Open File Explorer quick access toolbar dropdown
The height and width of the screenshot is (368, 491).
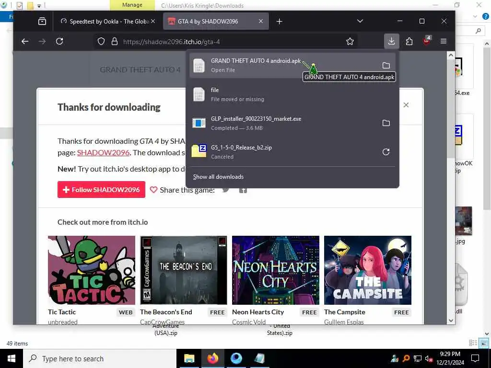tap(39, 6)
